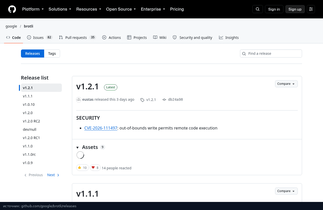Collapse the Assets section
The height and width of the screenshot is (210, 323).
(87, 147)
